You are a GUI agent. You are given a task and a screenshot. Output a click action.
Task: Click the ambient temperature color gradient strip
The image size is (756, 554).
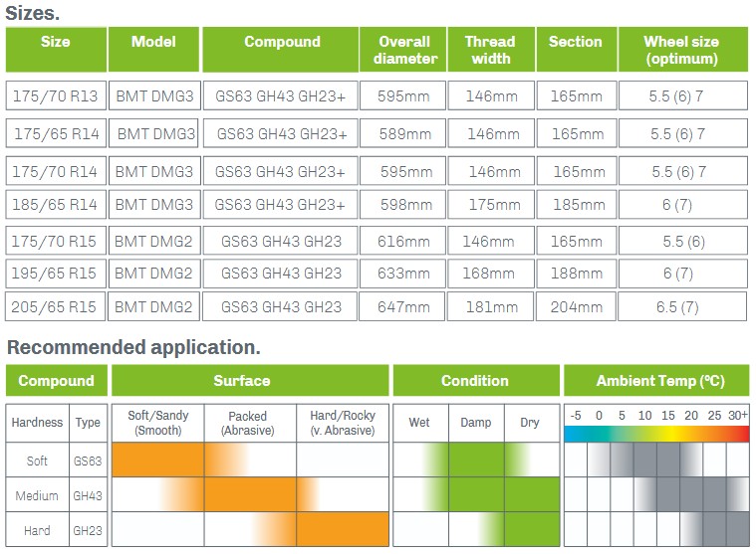click(656, 434)
